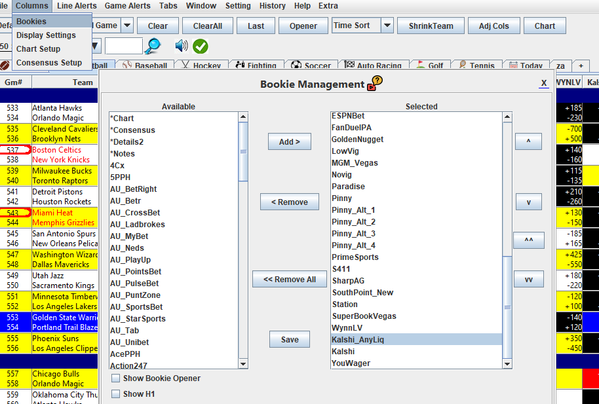599x404 pixels.
Task: Click the ClearAll button
Action: (208, 26)
